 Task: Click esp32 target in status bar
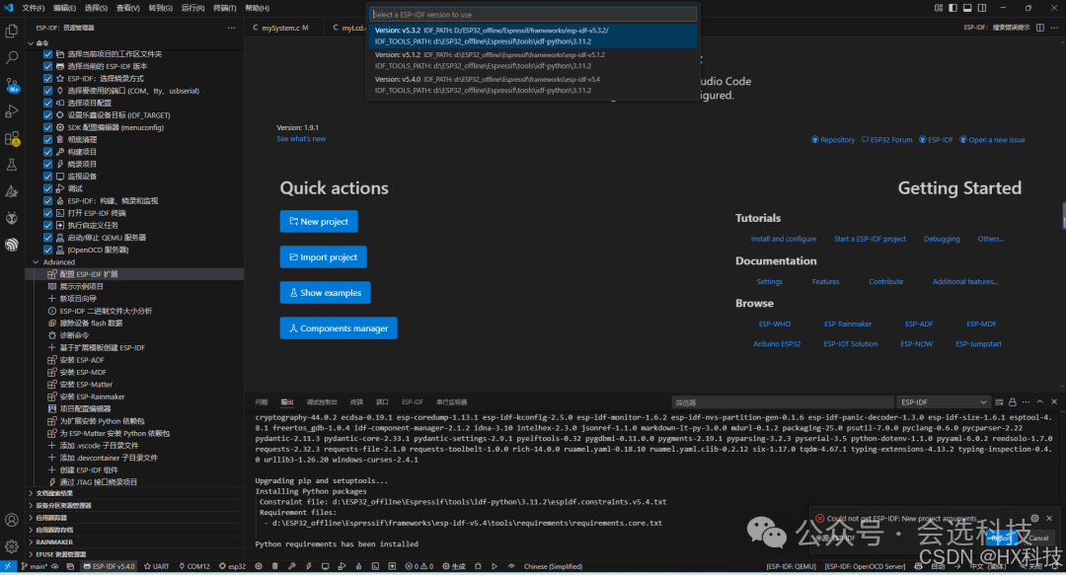click(x=233, y=566)
